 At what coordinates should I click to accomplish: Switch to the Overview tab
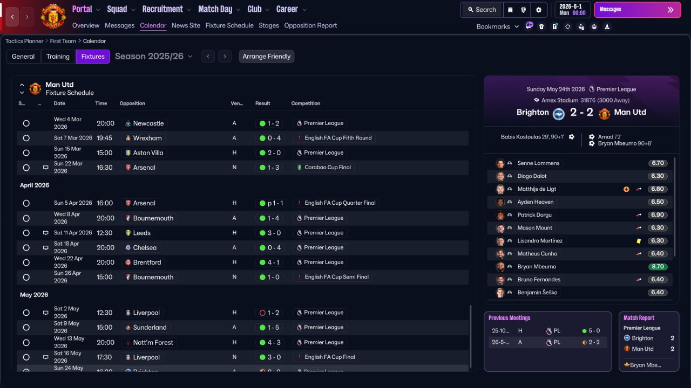pyautogui.click(x=86, y=25)
